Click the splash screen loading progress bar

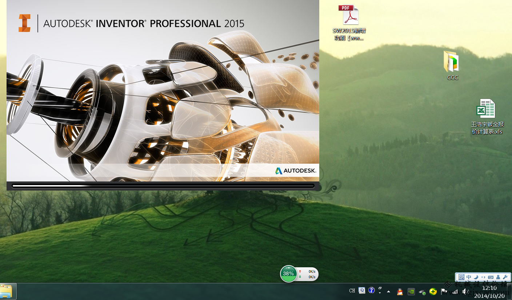tap(163, 186)
